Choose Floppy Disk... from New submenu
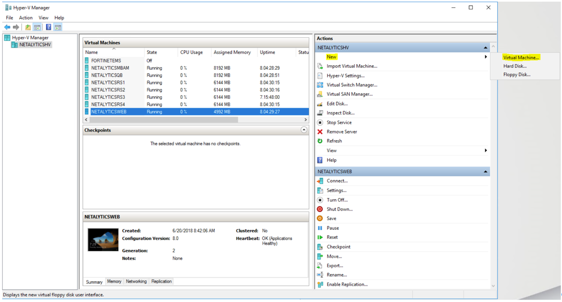 pos(517,75)
